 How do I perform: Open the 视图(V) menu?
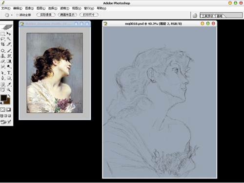[77, 8]
